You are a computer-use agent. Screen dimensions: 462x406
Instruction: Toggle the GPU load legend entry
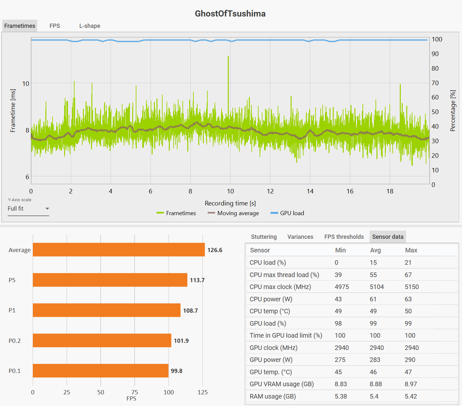pos(287,213)
